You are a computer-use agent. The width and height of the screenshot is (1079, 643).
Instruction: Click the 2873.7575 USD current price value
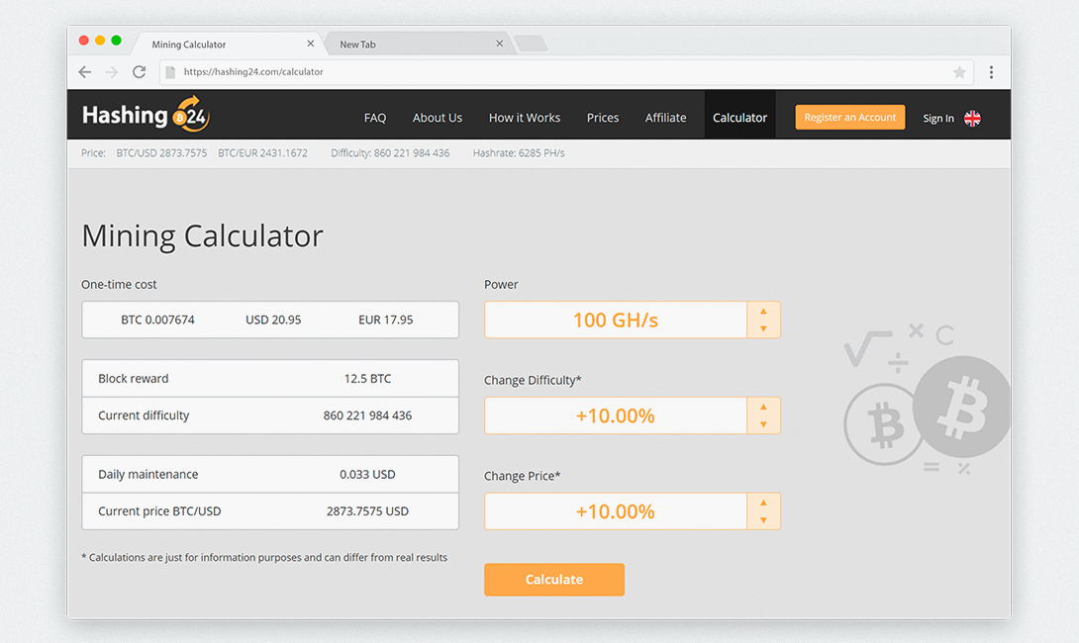[x=367, y=511]
